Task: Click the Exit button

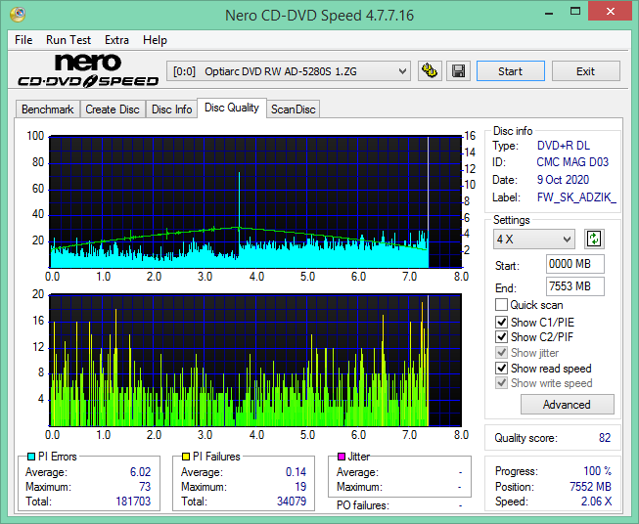Action: click(586, 71)
